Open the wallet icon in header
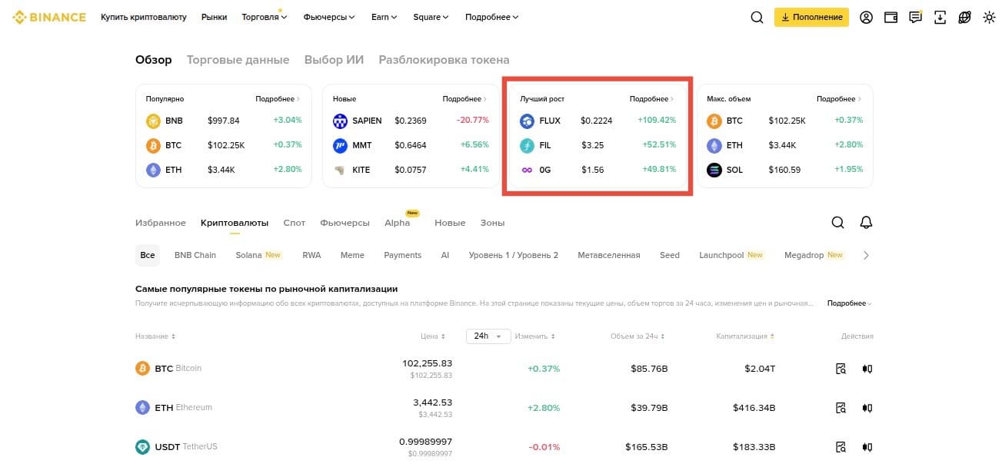1002x467 pixels. [x=890, y=17]
